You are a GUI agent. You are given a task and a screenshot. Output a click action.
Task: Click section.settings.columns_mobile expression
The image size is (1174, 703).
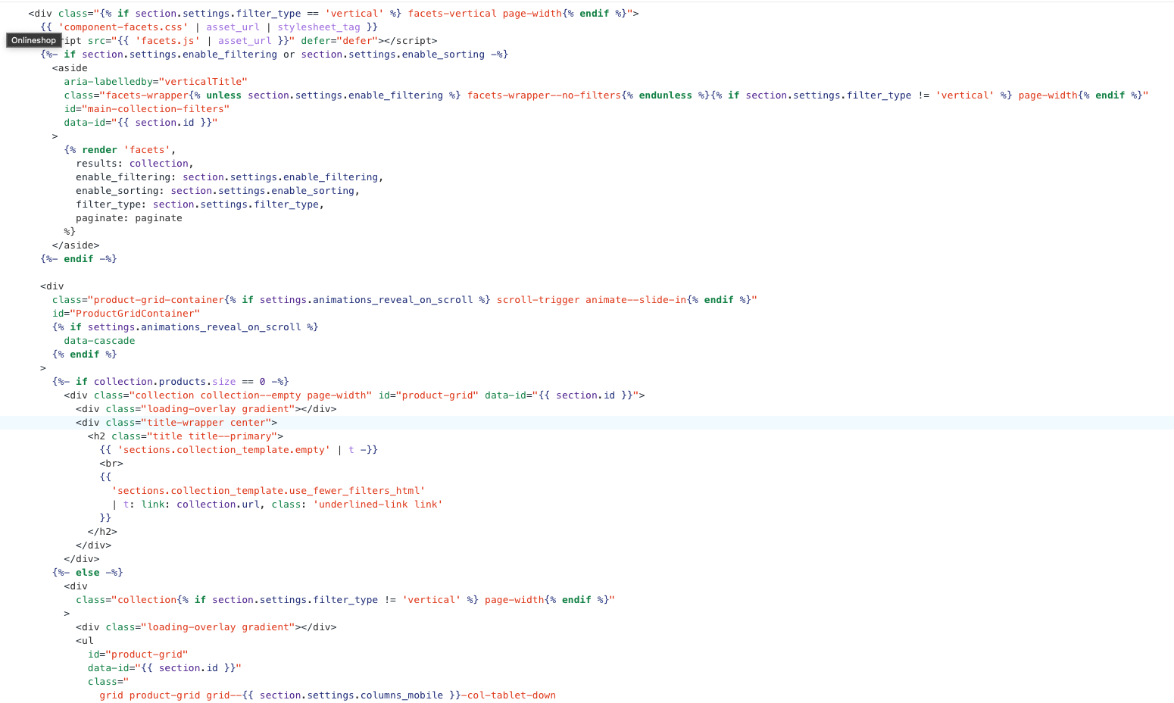pyautogui.click(x=351, y=695)
